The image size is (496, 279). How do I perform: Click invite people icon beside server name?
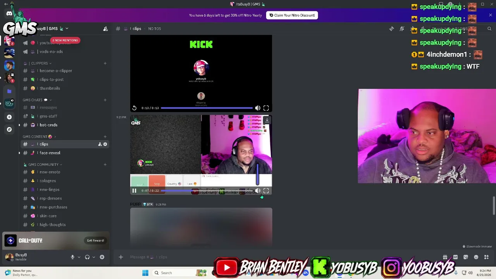click(x=105, y=29)
